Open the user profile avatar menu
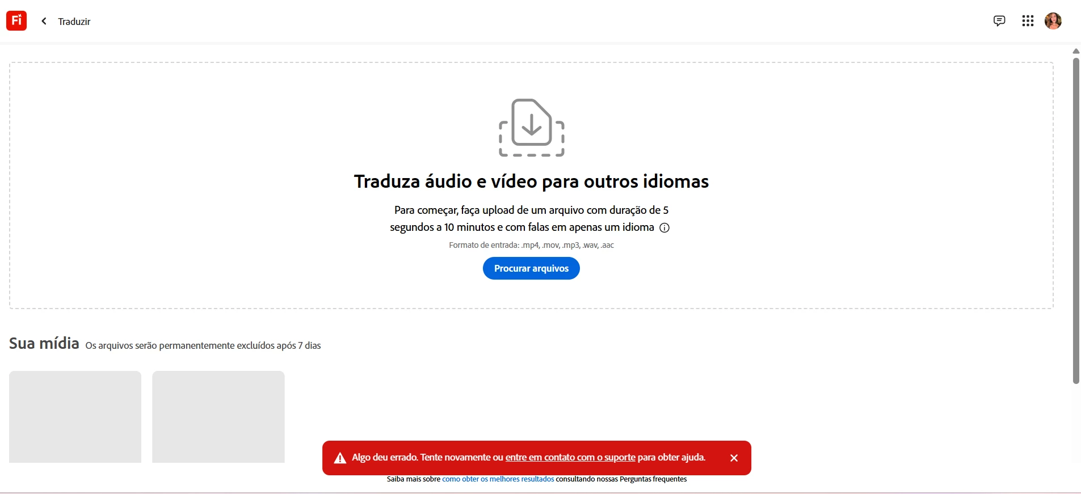 pyautogui.click(x=1053, y=21)
